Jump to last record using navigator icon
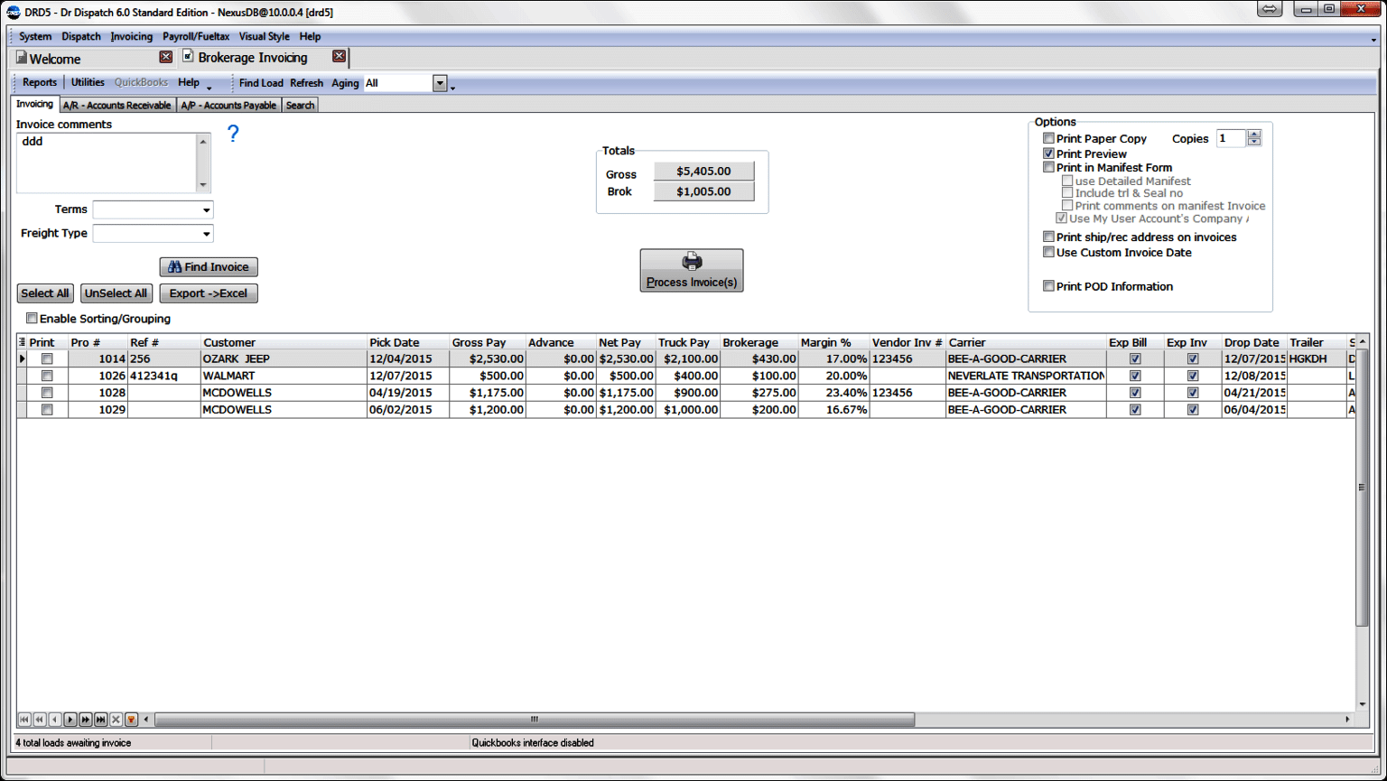The height and width of the screenshot is (781, 1387). pos(100,720)
